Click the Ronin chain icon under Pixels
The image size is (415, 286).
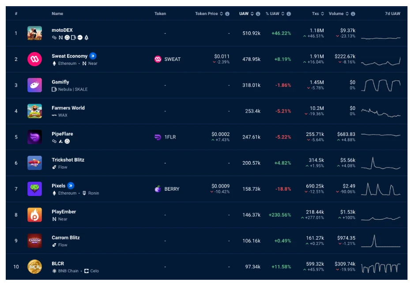84,193
